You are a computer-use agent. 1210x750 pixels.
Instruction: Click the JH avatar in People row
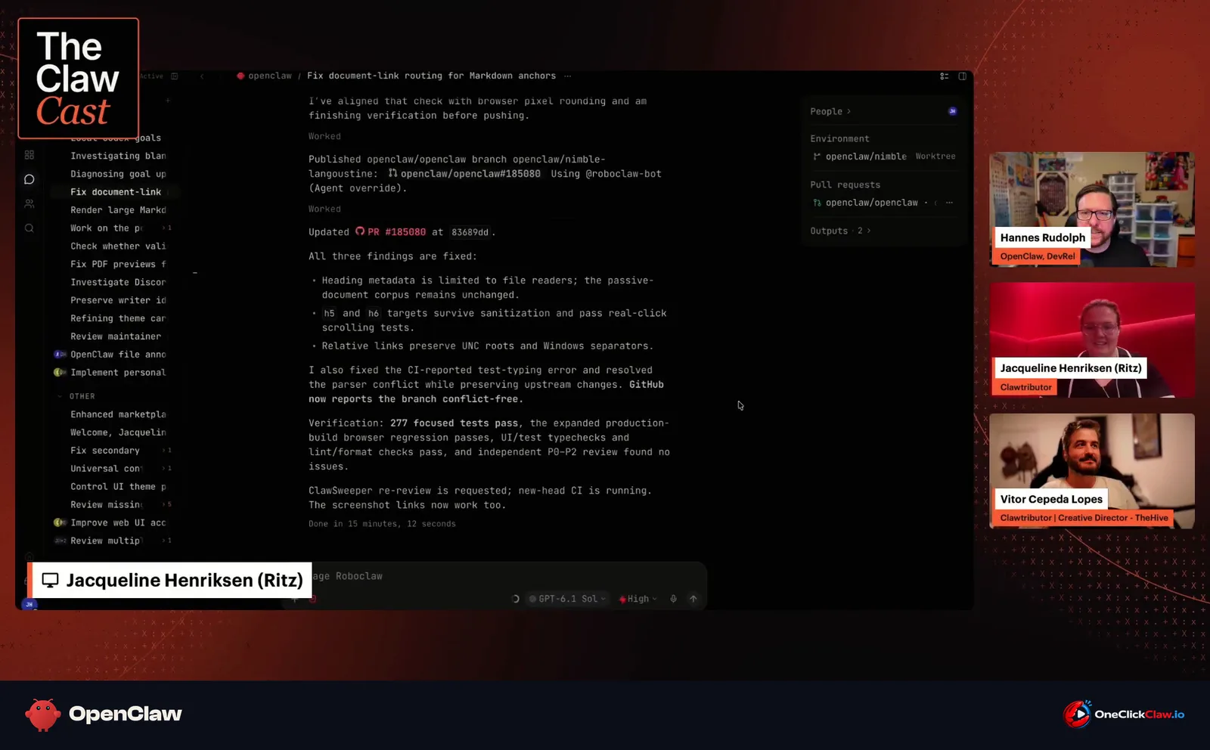[x=952, y=111]
